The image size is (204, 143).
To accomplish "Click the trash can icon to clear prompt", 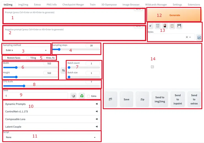I will pos(158,26).
